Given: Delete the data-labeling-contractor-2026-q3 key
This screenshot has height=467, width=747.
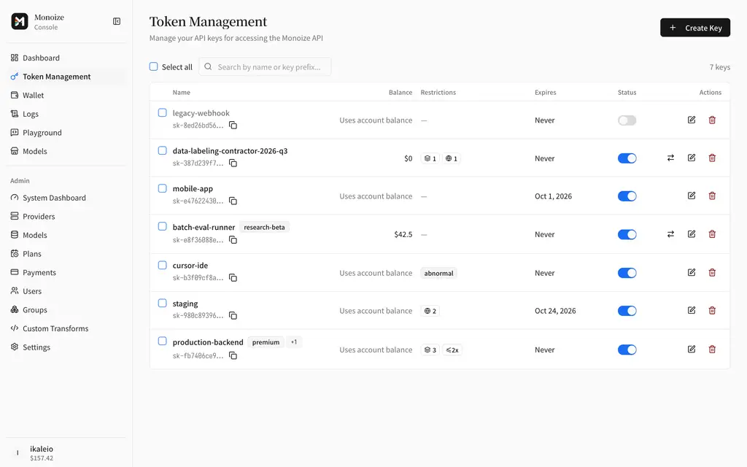Looking at the screenshot, I should [712, 158].
